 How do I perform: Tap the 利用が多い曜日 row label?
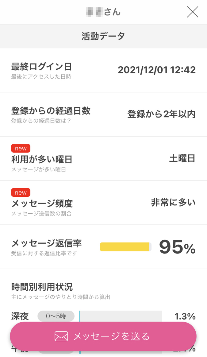(x=42, y=159)
